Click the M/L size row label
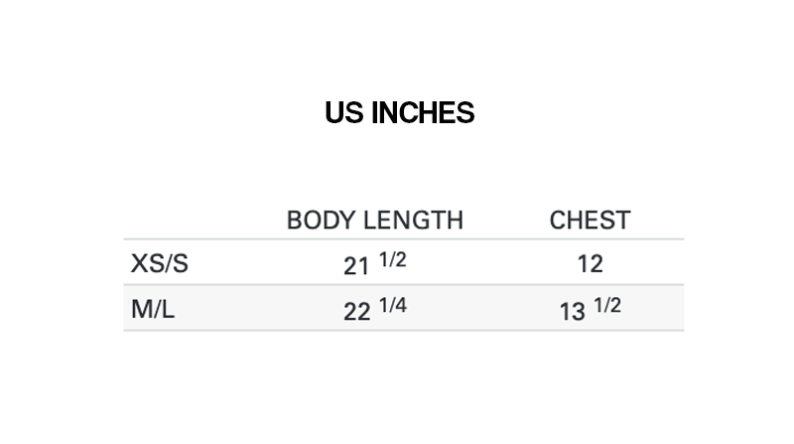794x444 pixels. (153, 309)
